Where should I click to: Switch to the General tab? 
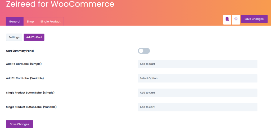15,22
